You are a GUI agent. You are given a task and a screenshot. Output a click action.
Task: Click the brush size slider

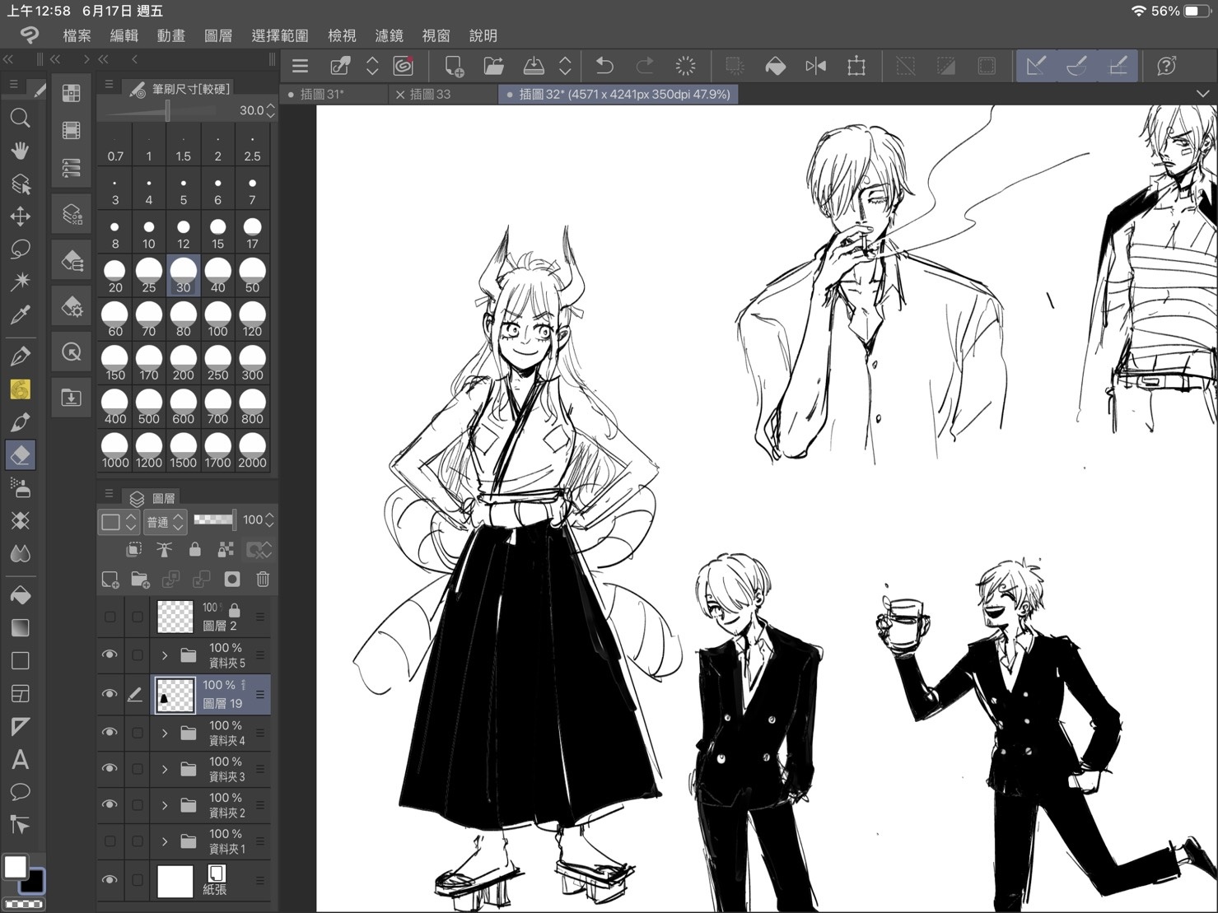pyautogui.click(x=166, y=110)
